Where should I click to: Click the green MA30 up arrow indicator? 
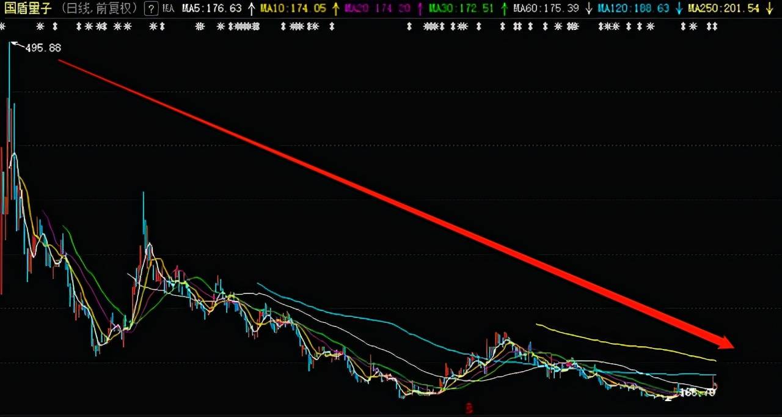[x=504, y=9]
